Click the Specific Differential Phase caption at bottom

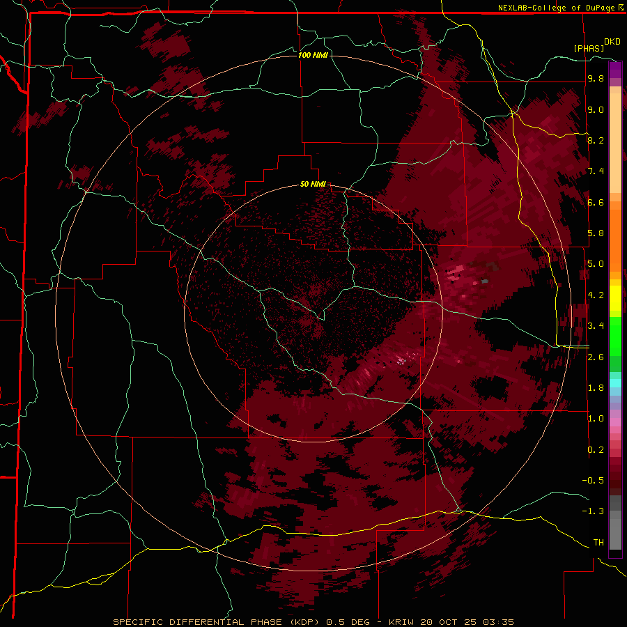[x=313, y=622]
